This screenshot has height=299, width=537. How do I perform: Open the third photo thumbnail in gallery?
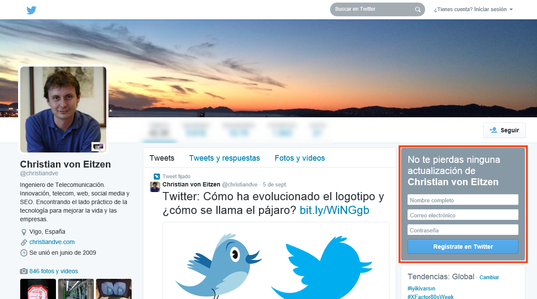tap(114, 289)
